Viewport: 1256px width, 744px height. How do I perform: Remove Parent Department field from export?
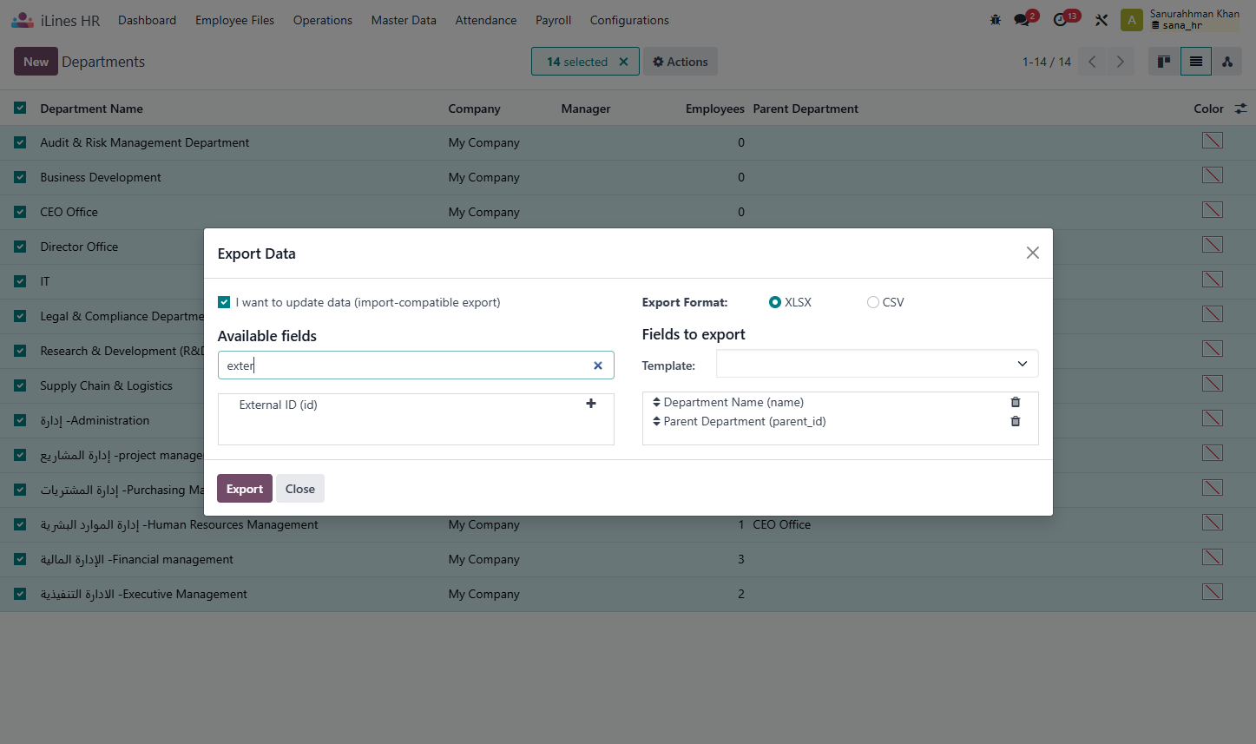tap(1016, 421)
